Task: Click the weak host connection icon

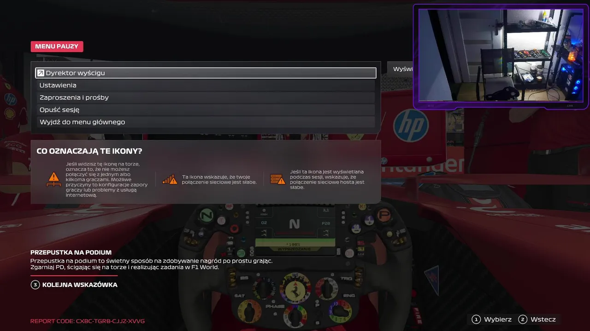Action: [x=277, y=179]
